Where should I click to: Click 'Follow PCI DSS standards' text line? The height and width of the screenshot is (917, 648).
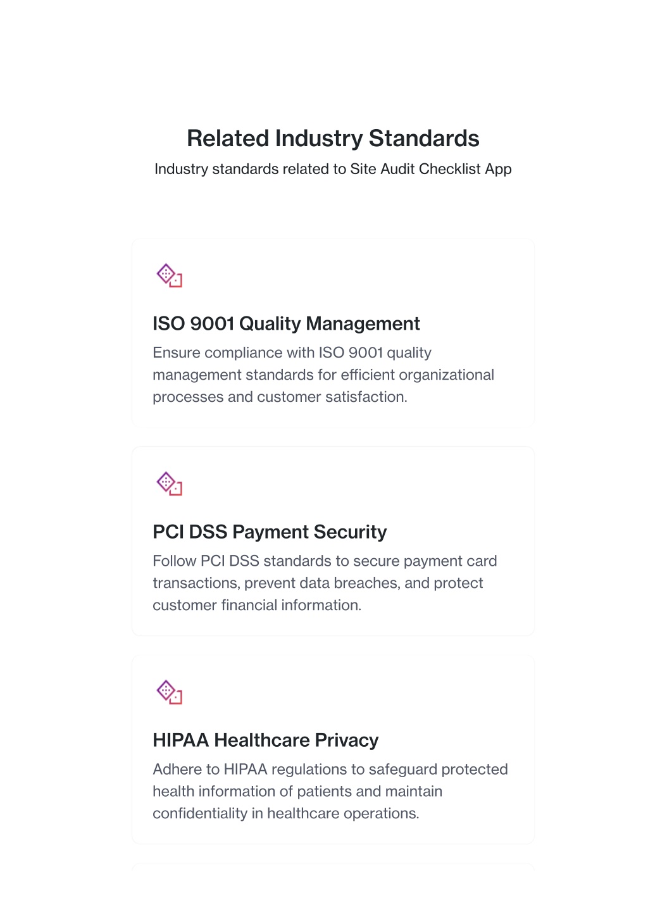(x=325, y=561)
